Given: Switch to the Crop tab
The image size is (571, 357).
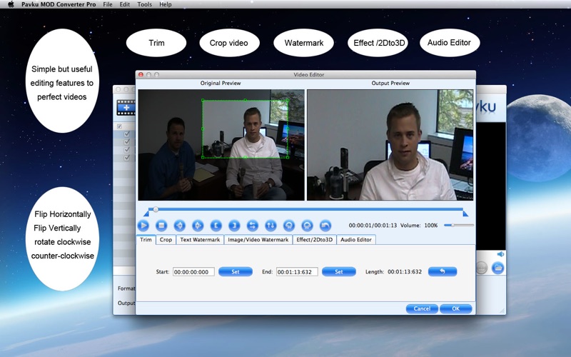Looking at the screenshot, I should [166, 240].
